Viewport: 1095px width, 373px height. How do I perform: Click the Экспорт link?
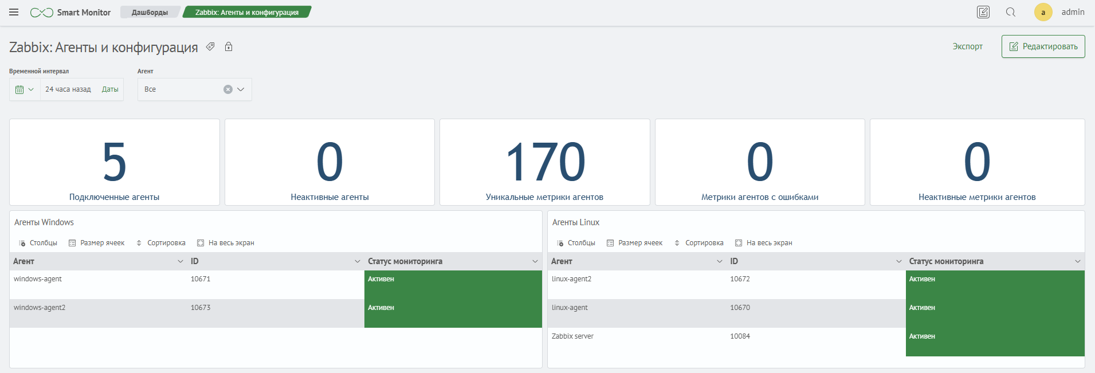967,46
